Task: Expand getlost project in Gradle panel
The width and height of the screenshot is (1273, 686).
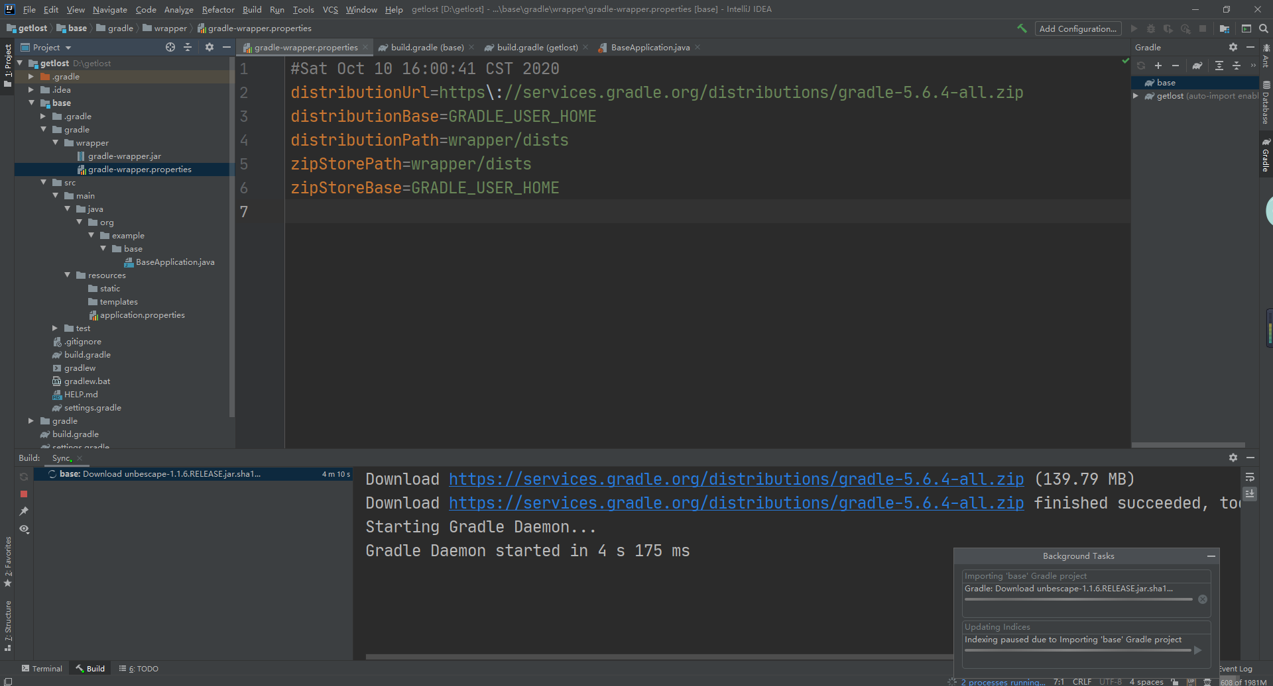Action: 1136,95
